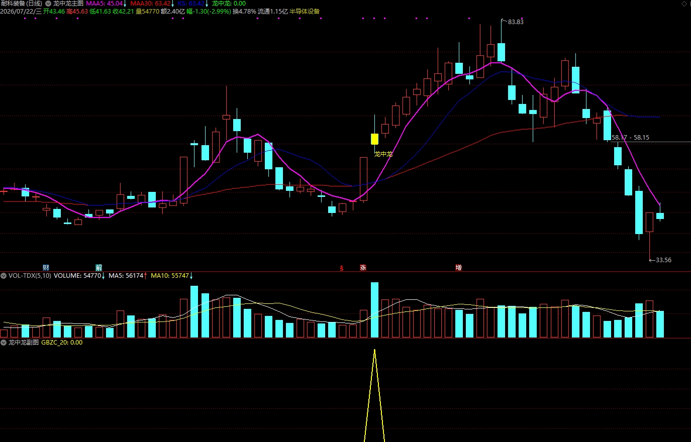Click the 83.83 high price label
The width and height of the screenshot is (691, 442).
pyautogui.click(x=516, y=22)
